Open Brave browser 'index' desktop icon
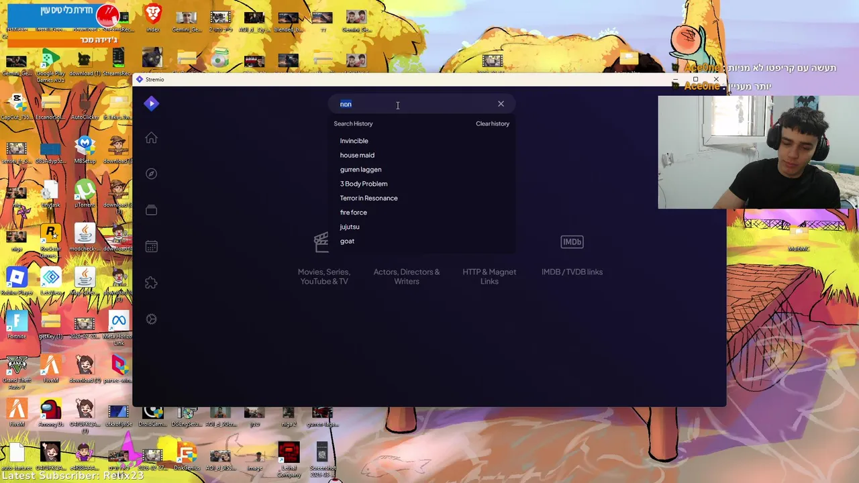Viewport: 859px width, 483px height. [153, 18]
